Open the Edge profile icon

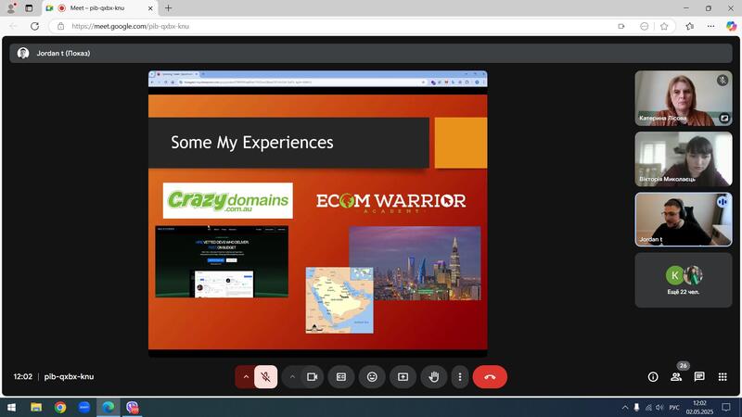pos(11,8)
